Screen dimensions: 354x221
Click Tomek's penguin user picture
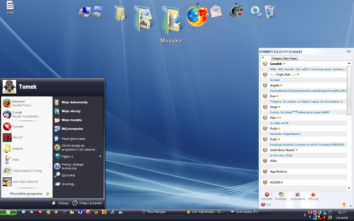[9, 86]
